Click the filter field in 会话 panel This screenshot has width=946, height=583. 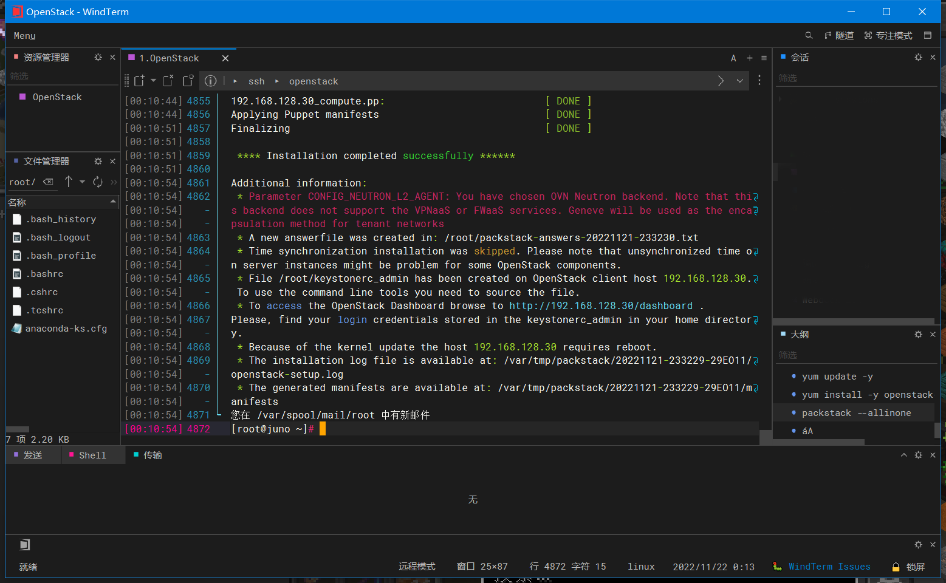pyautogui.click(x=856, y=78)
